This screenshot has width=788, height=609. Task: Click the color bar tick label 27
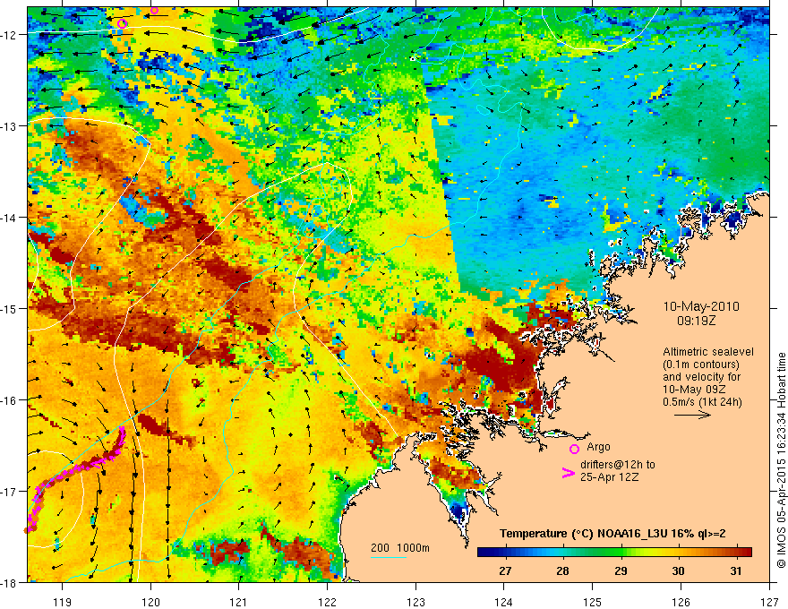pos(505,570)
